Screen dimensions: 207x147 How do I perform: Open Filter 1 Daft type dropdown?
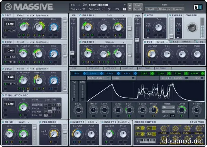point(110,16)
